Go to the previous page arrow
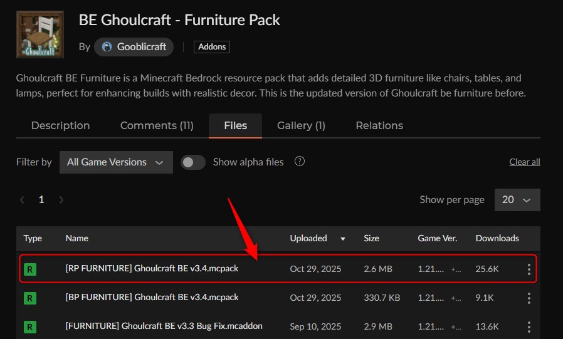The image size is (563, 339). point(23,200)
